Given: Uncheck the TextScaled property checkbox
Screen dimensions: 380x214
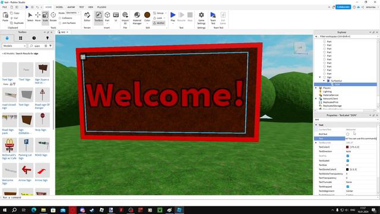Looking at the screenshot, I should (x=348, y=160).
